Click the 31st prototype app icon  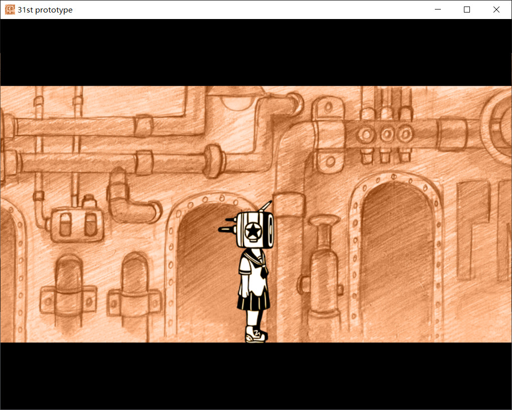[9, 10]
